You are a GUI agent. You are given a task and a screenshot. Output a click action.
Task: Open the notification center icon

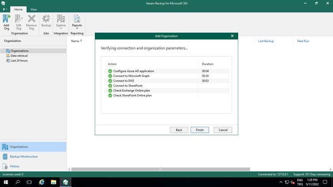click(x=325, y=182)
